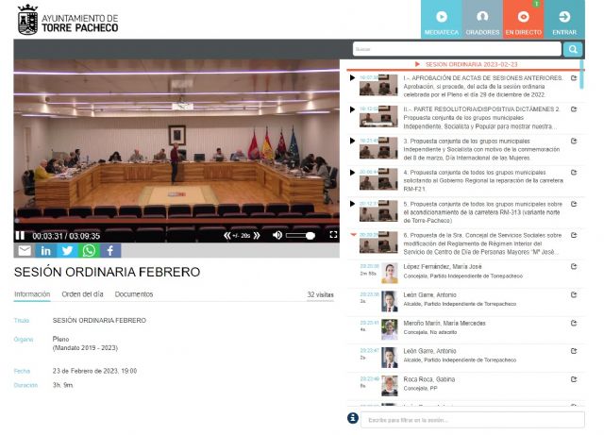Enter fullscreen video mode
This screenshot has width=604, height=435.
coord(333,235)
